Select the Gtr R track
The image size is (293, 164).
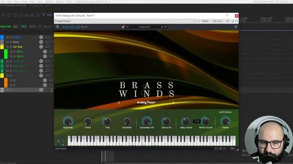[20, 56]
